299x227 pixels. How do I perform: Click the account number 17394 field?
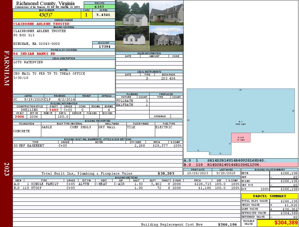(103, 46)
